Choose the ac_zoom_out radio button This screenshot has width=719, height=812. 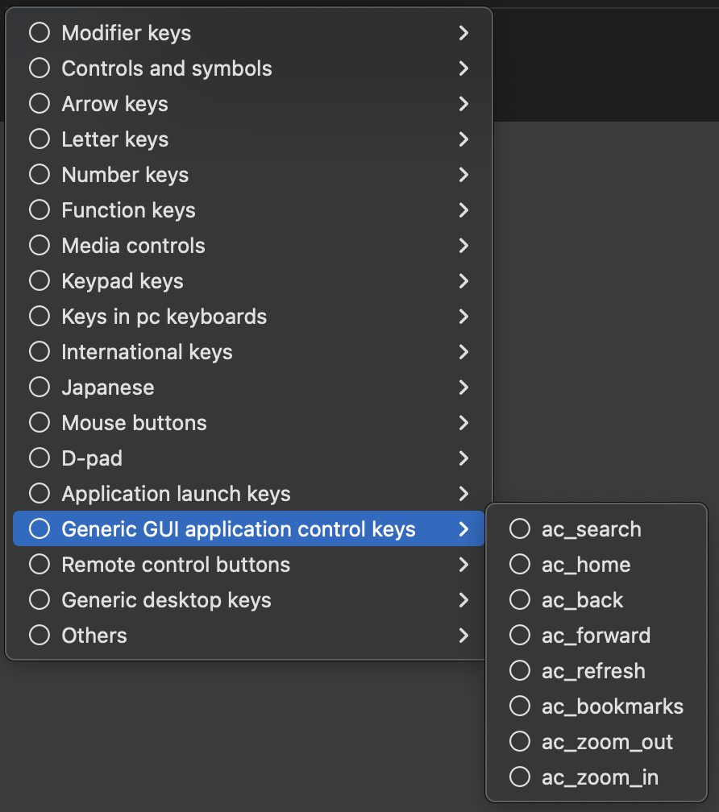click(520, 742)
